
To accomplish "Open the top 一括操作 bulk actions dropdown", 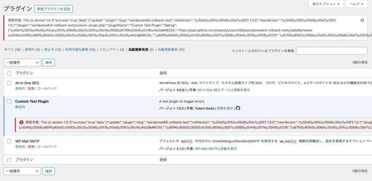I will click(22, 62).
